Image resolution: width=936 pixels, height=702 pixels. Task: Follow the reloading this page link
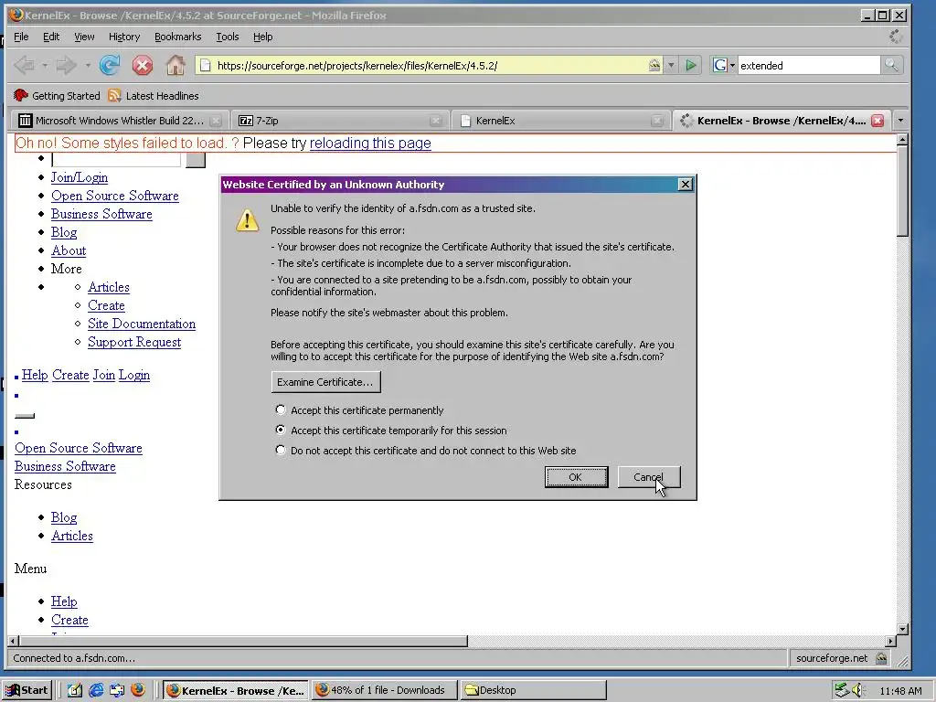coord(370,144)
